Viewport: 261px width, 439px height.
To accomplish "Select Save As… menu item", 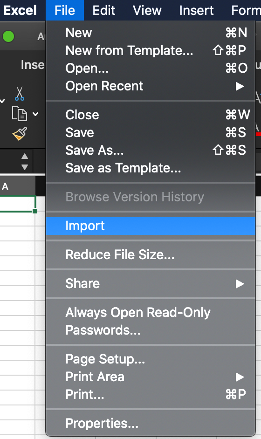I will coord(151,151).
